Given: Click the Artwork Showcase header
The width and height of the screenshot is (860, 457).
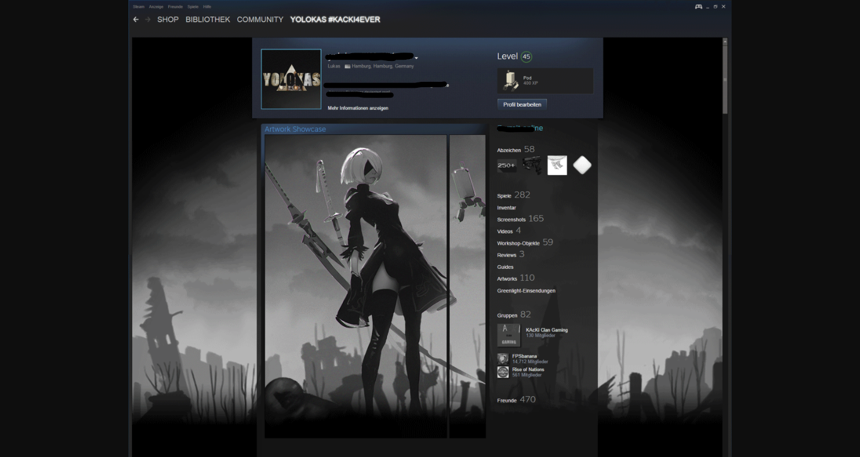Looking at the screenshot, I should coord(296,129).
